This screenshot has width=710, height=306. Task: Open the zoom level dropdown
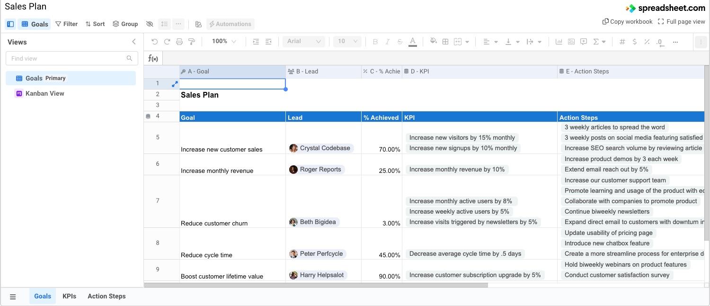tap(222, 41)
